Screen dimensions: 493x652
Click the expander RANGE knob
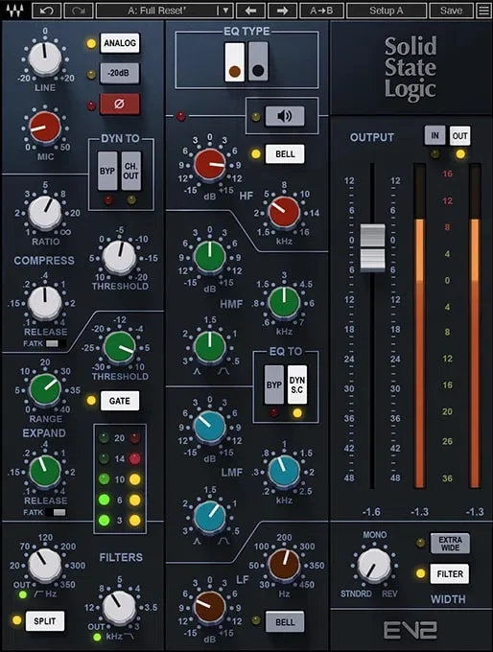coord(45,389)
